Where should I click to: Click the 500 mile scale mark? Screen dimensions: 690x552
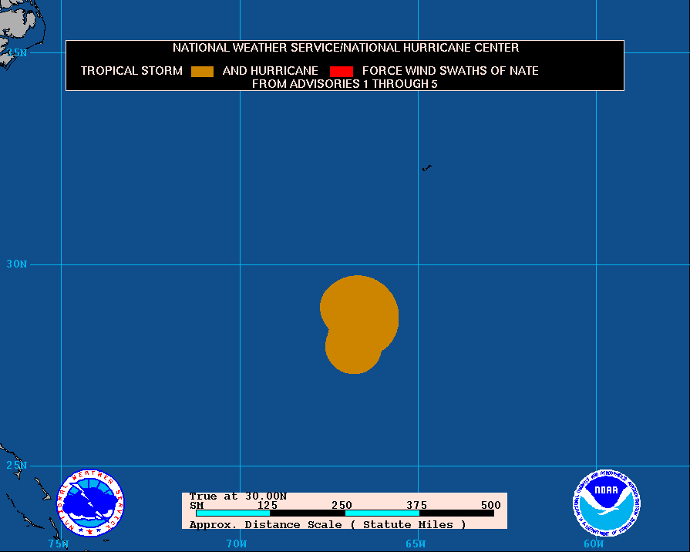pyautogui.click(x=490, y=505)
